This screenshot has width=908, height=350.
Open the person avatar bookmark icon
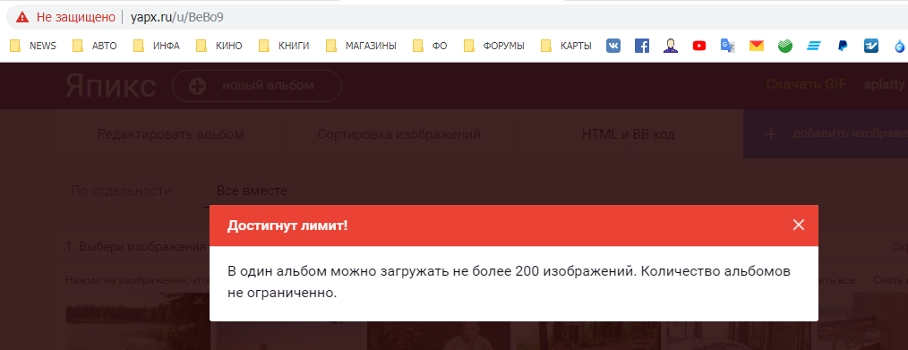[x=671, y=46]
